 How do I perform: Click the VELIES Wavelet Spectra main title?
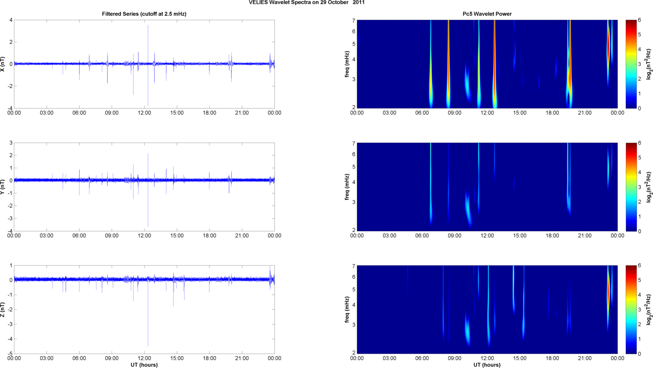pos(307,2)
